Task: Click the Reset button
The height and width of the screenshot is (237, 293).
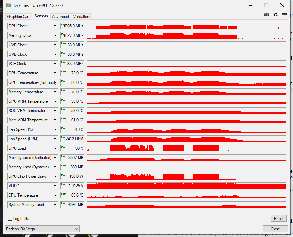Action: click(278, 219)
